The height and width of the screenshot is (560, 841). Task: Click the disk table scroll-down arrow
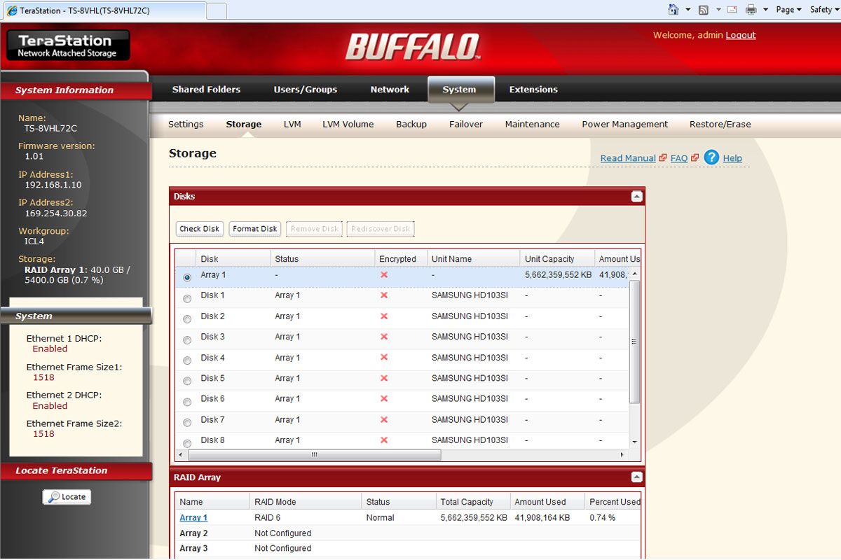(x=635, y=442)
